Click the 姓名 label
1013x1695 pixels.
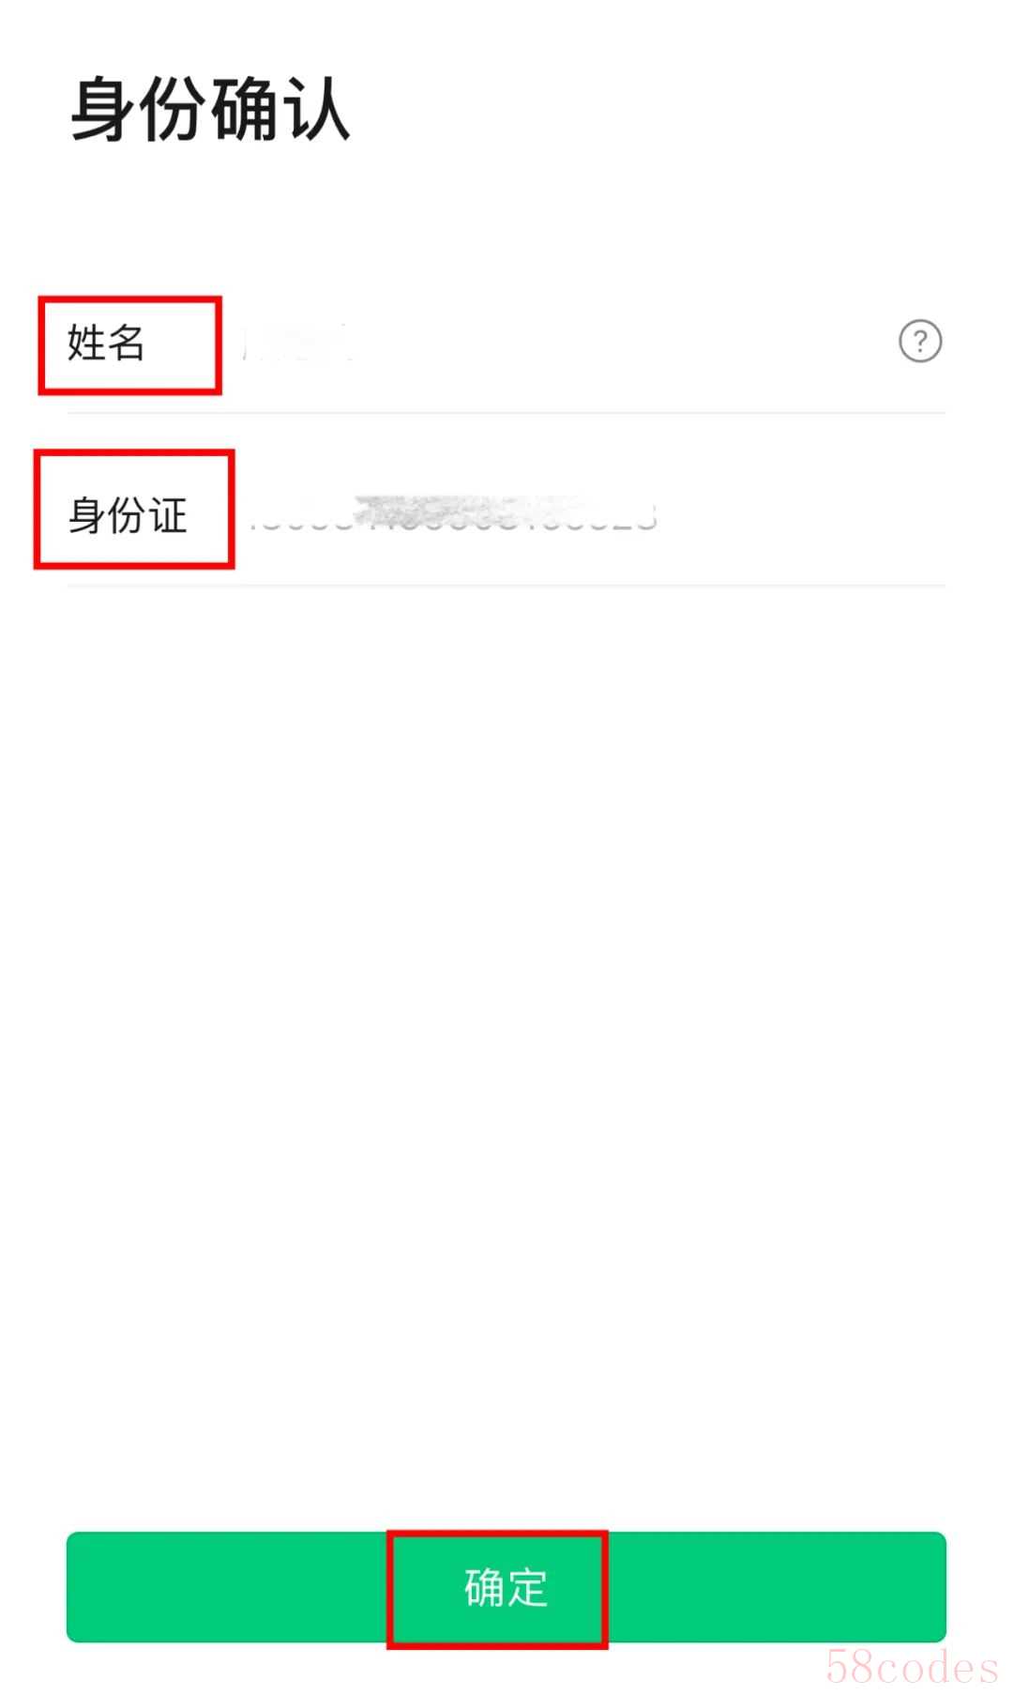[x=106, y=343]
